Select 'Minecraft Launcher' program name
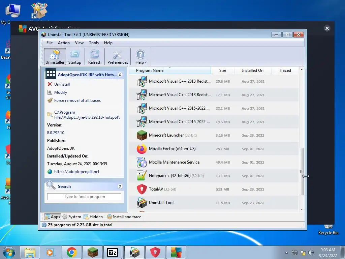This screenshot has width=345, height=259. click(166, 135)
